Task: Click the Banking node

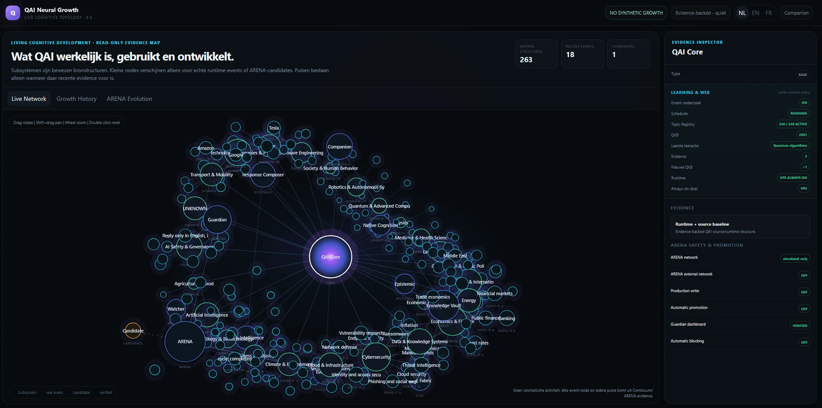Action: click(506, 318)
